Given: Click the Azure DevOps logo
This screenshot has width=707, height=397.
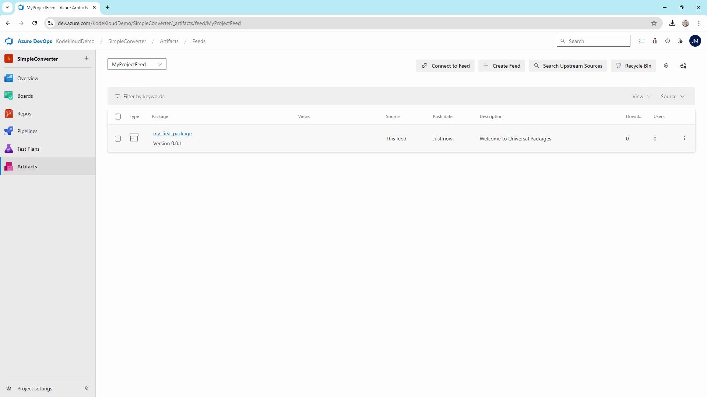Looking at the screenshot, I should [x=9, y=41].
